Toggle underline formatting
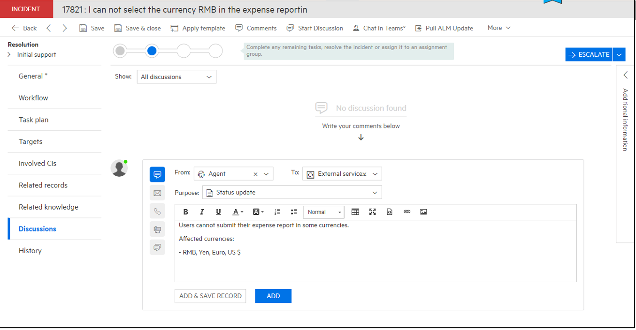Screen dimensions: 636x330 click(218, 211)
